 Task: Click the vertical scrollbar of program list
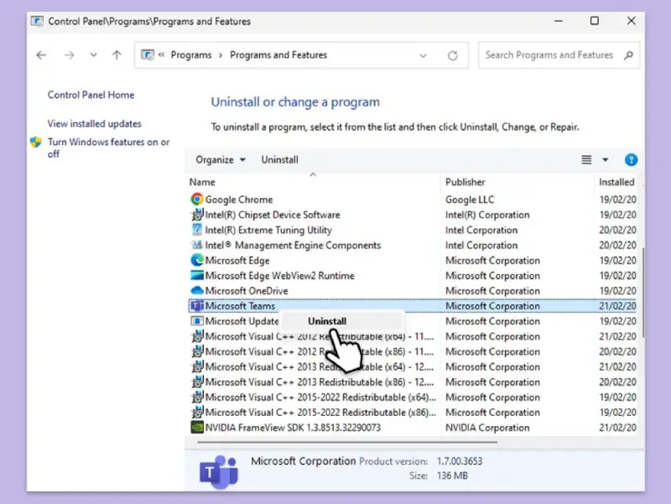point(642,293)
